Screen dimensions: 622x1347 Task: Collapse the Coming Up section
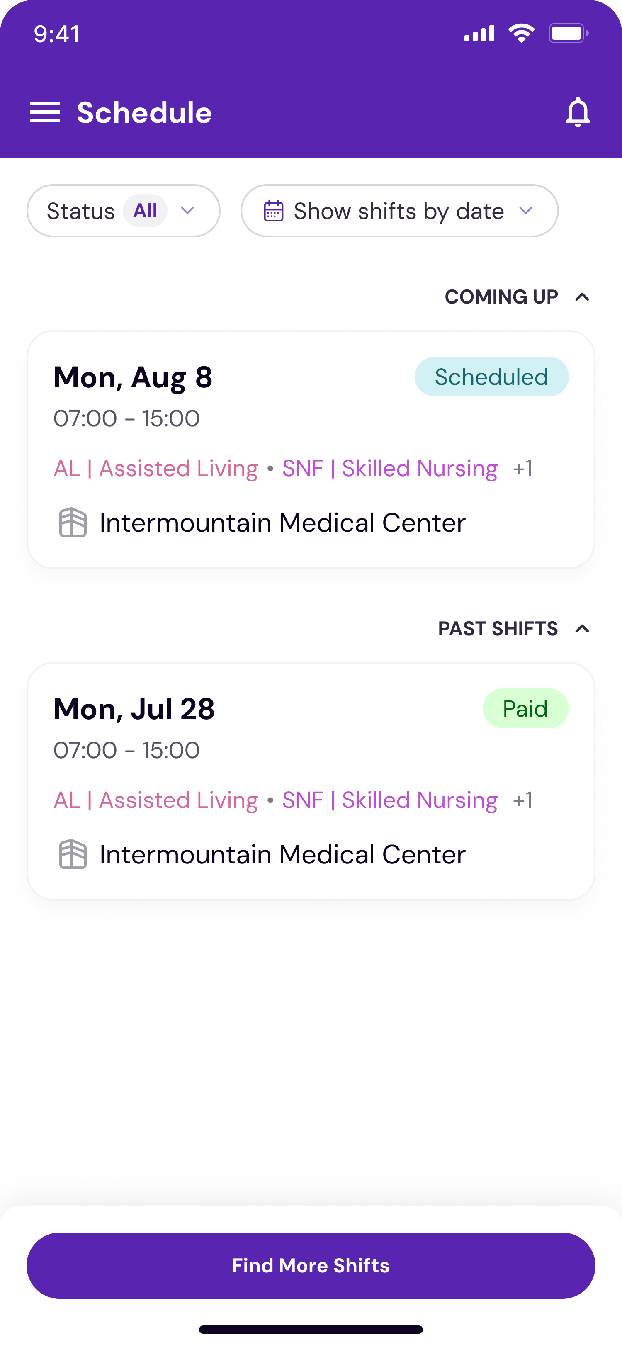582,297
